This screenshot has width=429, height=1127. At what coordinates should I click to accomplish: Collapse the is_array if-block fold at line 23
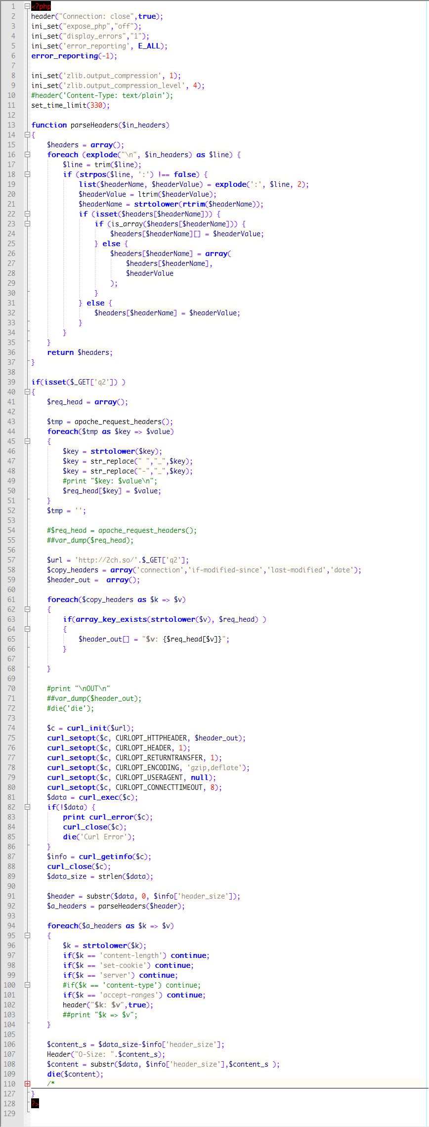pos(27,224)
